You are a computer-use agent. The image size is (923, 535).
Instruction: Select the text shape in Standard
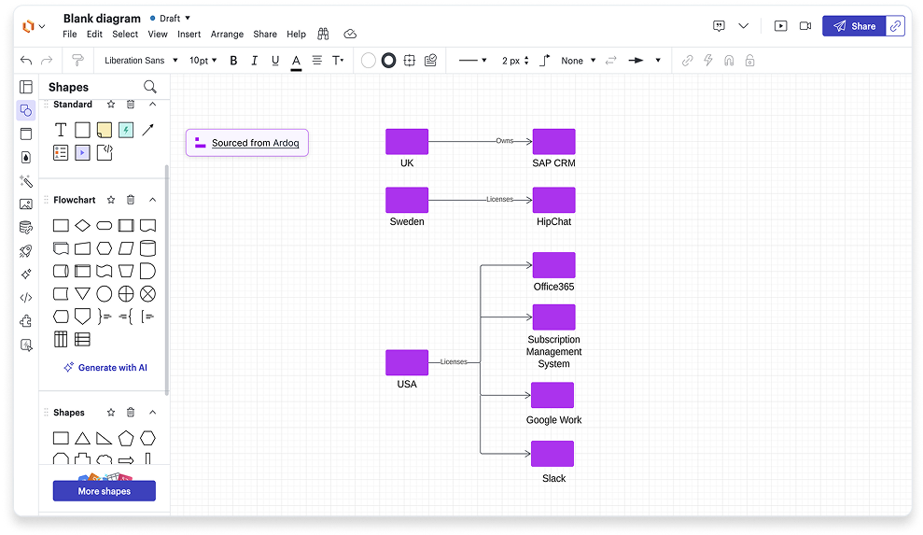tap(61, 130)
